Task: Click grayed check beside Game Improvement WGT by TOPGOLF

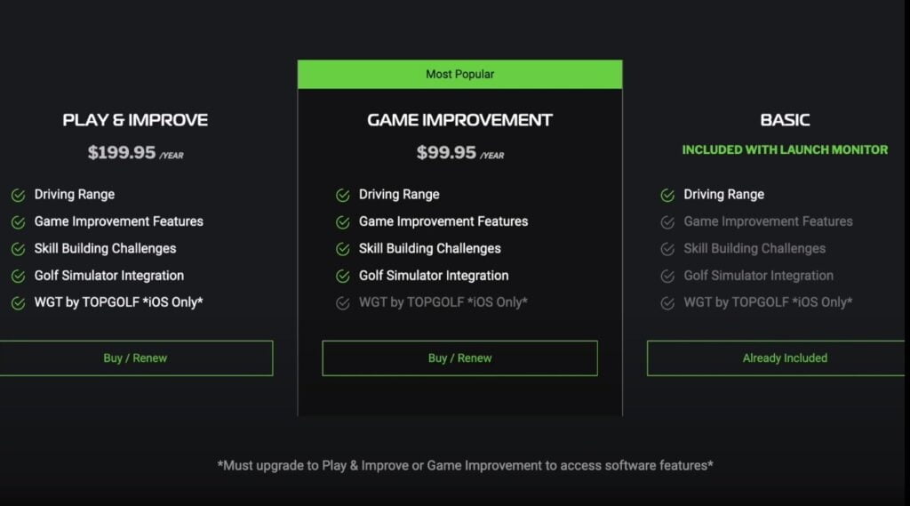Action: tap(342, 303)
